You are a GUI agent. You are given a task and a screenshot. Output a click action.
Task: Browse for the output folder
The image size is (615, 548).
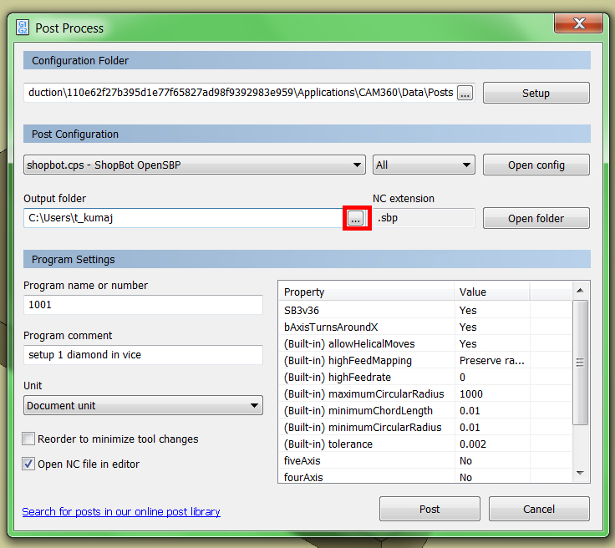[356, 218]
